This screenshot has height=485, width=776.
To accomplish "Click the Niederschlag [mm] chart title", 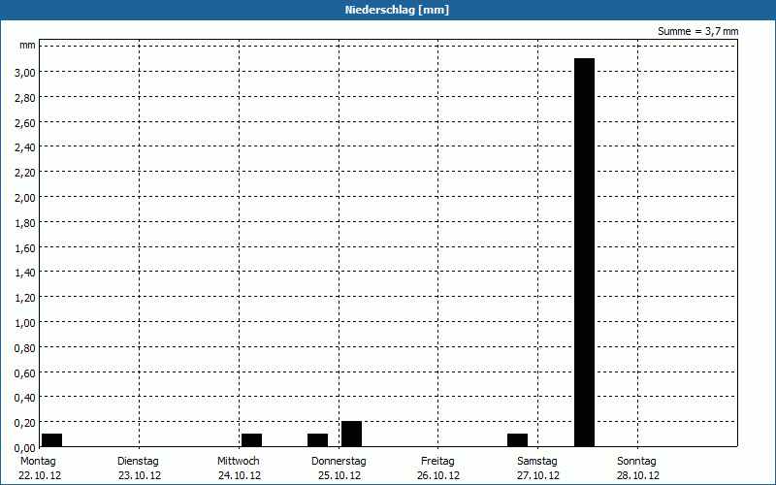I will (397, 10).
